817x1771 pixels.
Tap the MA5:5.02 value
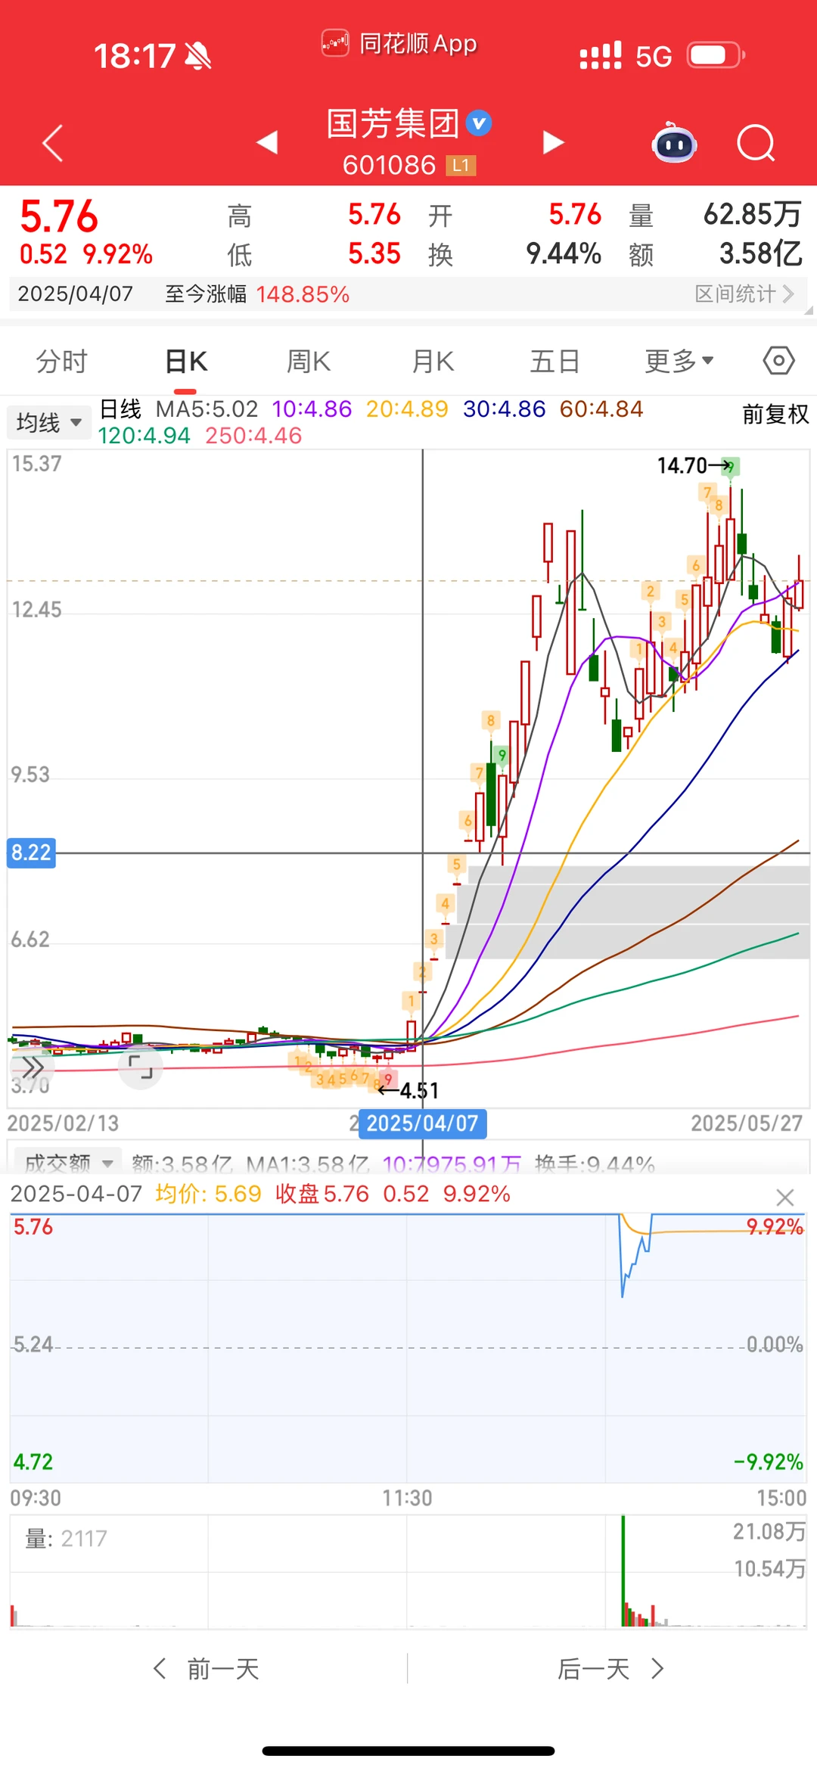207,409
